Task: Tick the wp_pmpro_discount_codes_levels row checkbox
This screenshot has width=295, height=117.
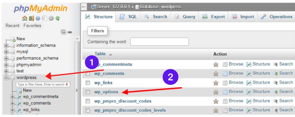Action: click(x=88, y=110)
